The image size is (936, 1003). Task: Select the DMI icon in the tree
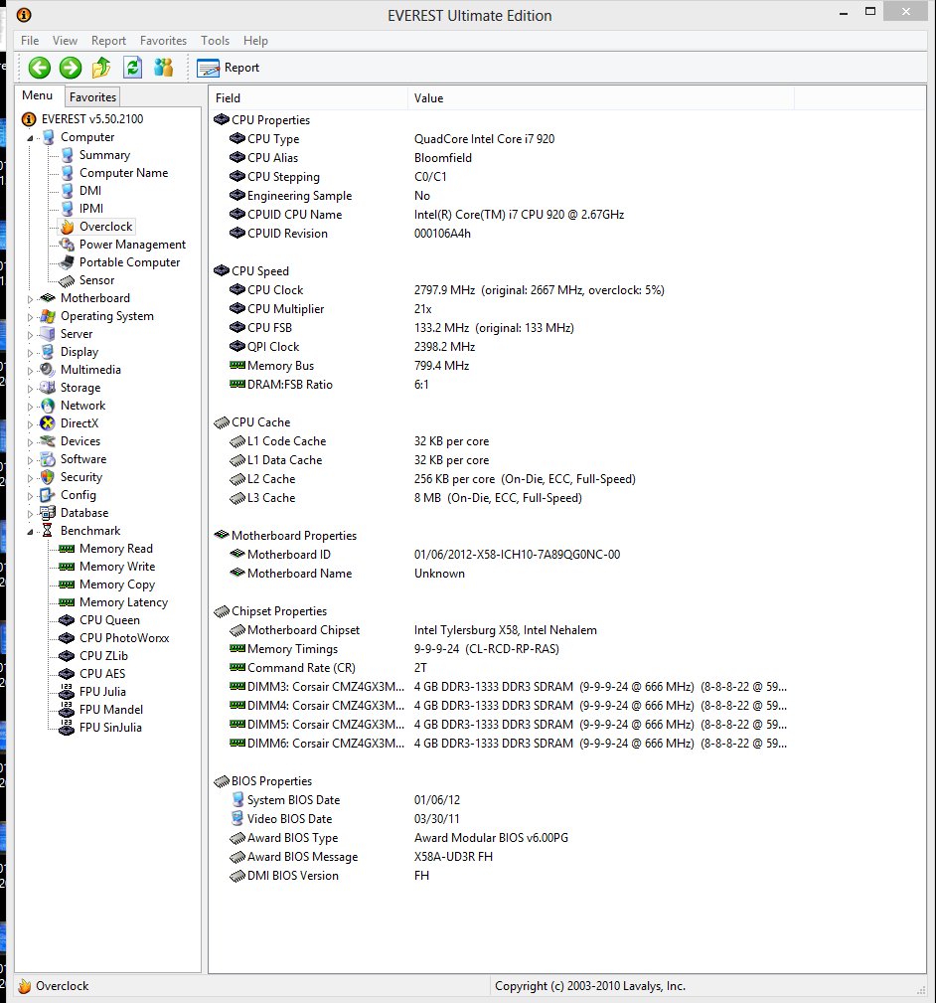(68, 191)
